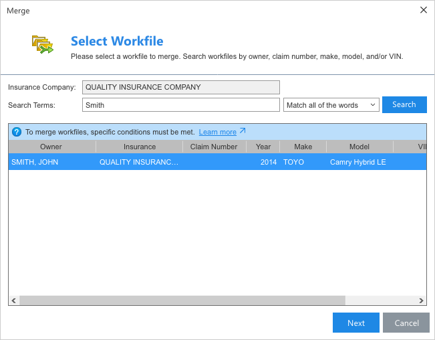Click the horizontal scrollbar right arrow
Viewport: 435px width, 340px height.
[x=421, y=301]
